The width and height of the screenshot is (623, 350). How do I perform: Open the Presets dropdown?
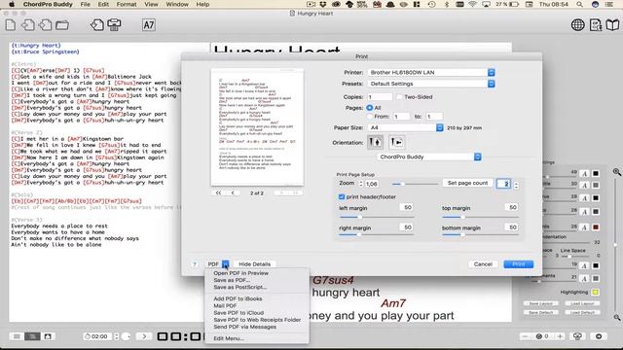[431, 84]
